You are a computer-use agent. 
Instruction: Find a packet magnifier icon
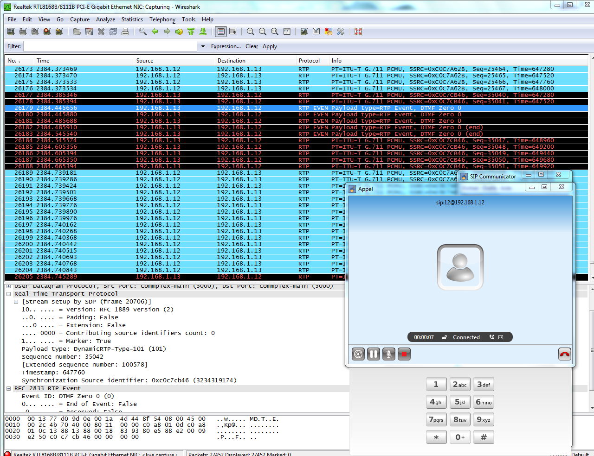click(x=143, y=32)
